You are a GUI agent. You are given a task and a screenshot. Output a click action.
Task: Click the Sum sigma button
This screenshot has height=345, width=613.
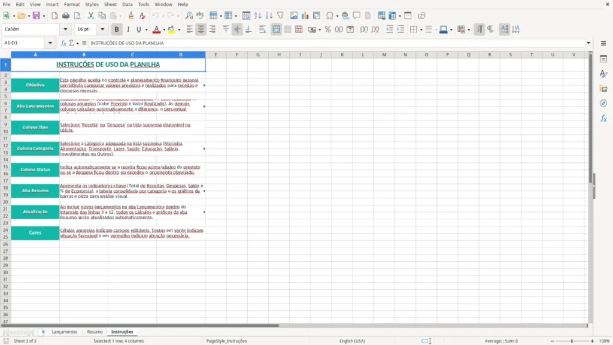[x=71, y=43]
